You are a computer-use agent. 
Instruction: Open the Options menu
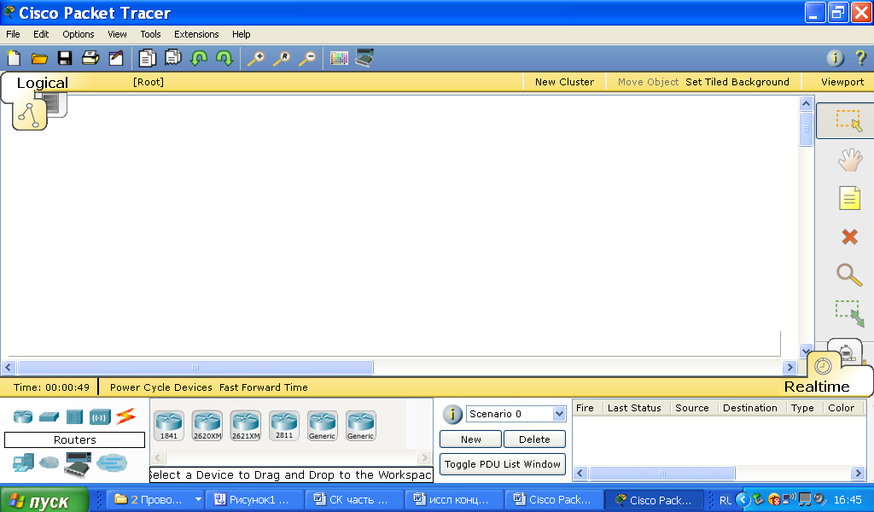click(x=78, y=34)
